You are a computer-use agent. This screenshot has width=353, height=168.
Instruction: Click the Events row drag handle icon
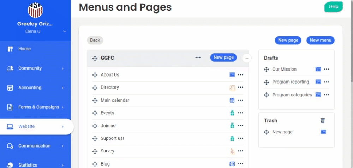95,113
